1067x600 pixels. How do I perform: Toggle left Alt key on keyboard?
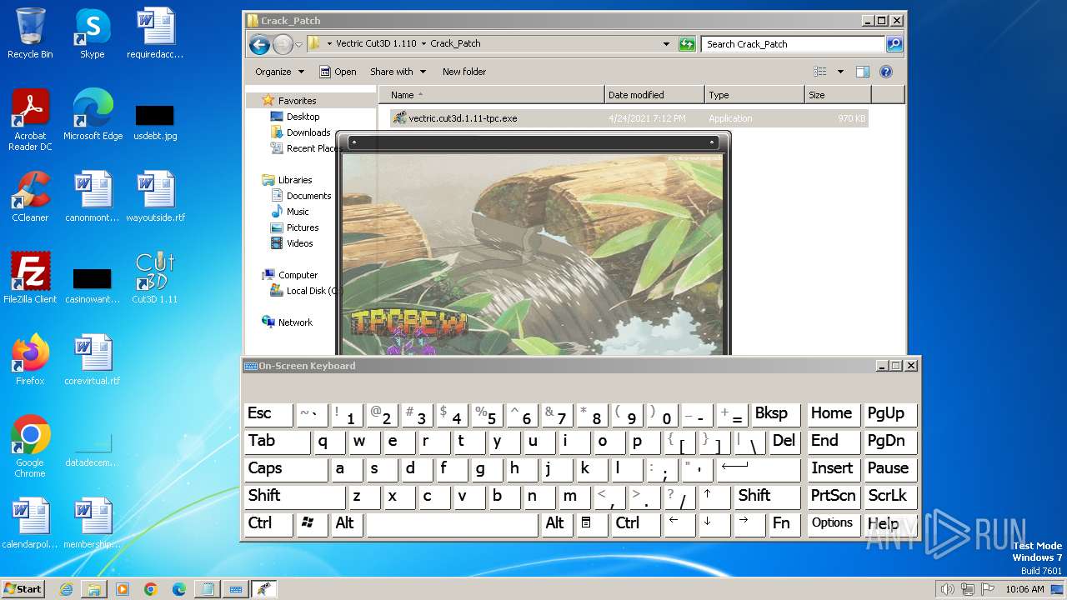tap(347, 523)
